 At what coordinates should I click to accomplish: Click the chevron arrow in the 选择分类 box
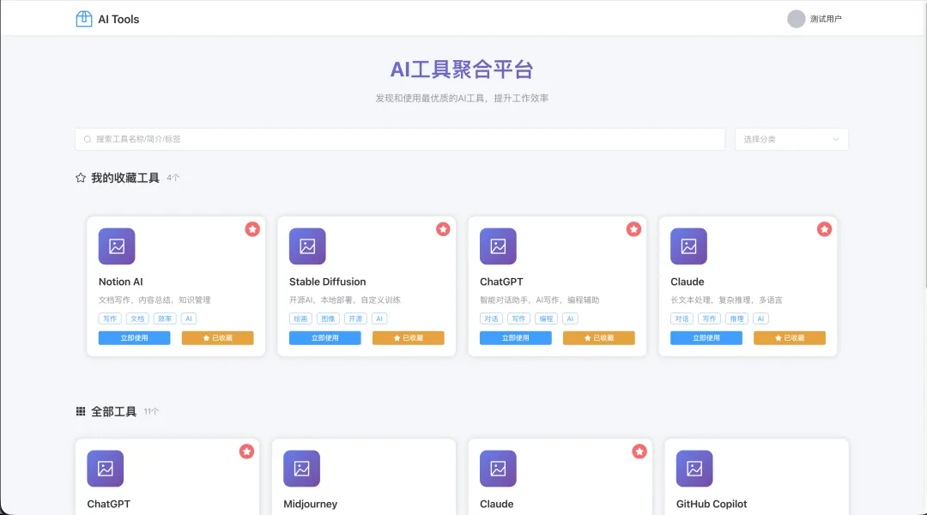click(835, 140)
